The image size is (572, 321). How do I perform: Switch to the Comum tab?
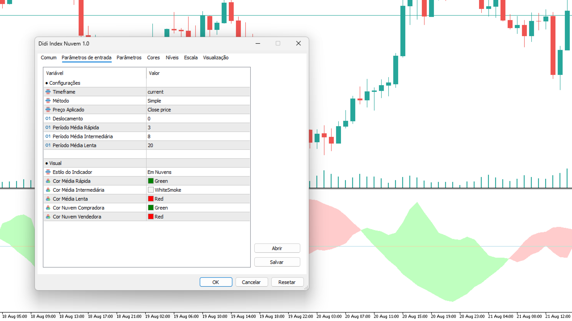pyautogui.click(x=49, y=58)
